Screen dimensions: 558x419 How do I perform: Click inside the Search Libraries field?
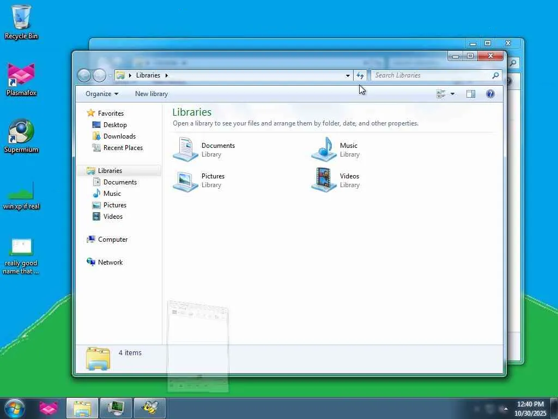click(432, 75)
